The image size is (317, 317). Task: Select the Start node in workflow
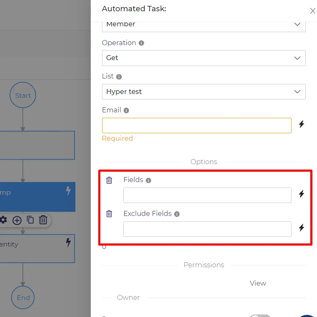[23, 95]
